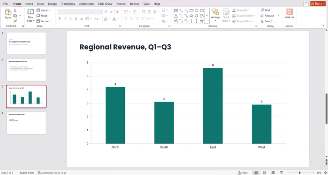Click the Cut scissors icon
The image size is (328, 175).
15,11
